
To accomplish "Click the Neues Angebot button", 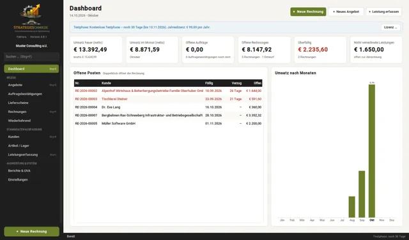I will (346, 11).
